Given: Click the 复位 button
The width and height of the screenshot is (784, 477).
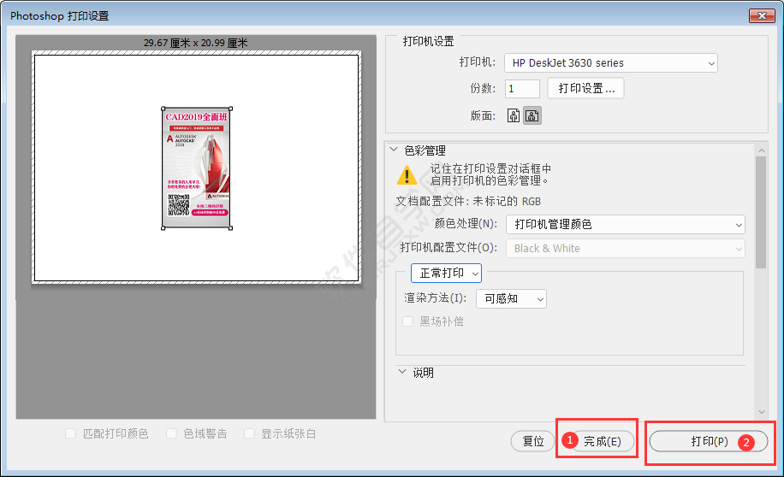Looking at the screenshot, I should click(x=533, y=442).
